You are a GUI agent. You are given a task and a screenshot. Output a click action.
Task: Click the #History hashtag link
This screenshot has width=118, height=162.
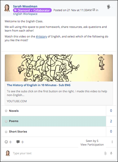pos(41,37)
